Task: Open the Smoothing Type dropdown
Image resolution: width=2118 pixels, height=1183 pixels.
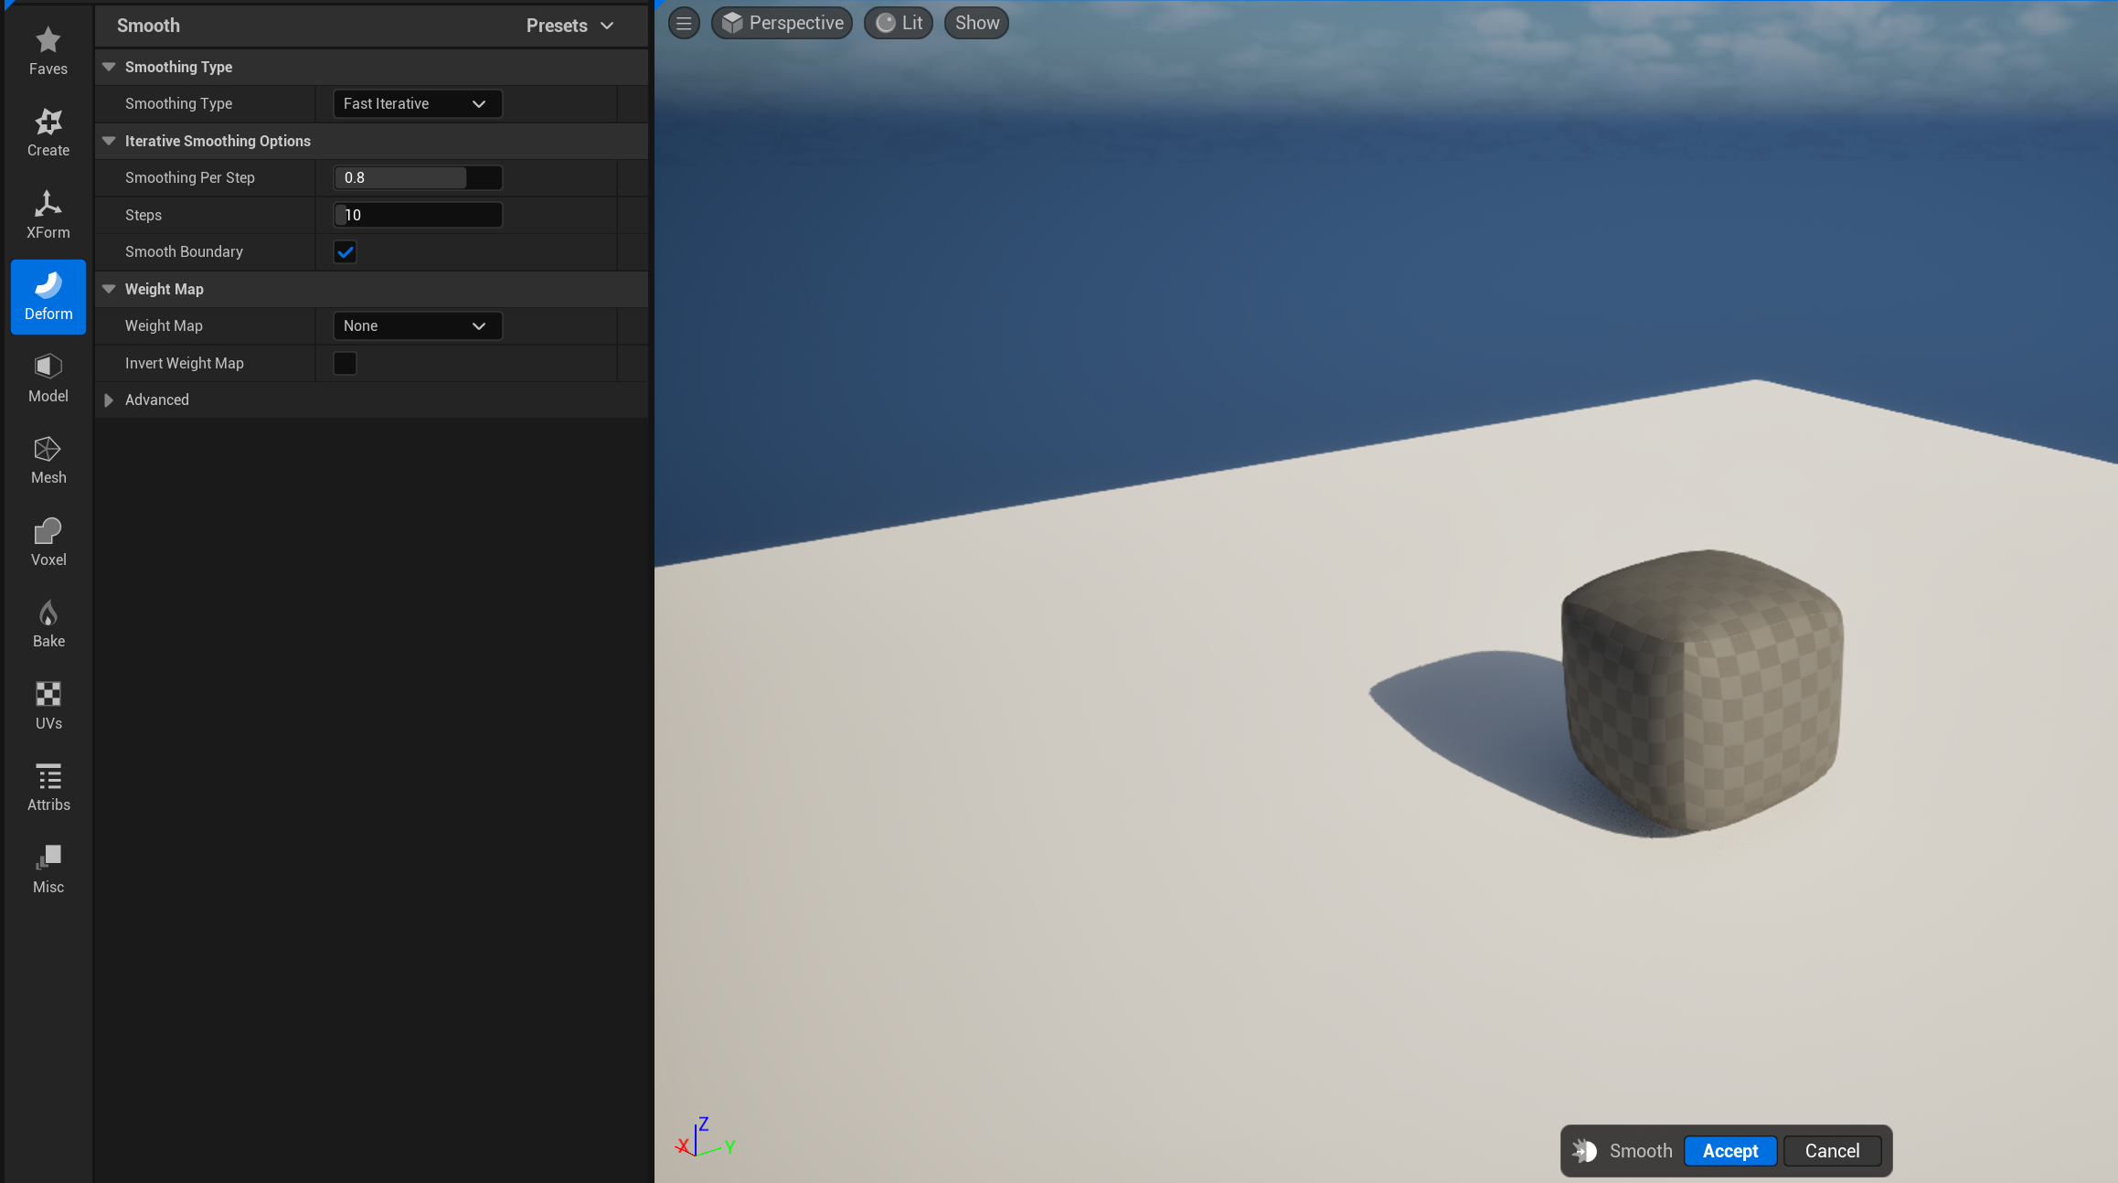Action: click(x=417, y=104)
